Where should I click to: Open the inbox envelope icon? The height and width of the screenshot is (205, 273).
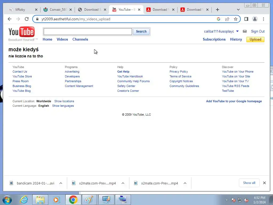pos(245,31)
